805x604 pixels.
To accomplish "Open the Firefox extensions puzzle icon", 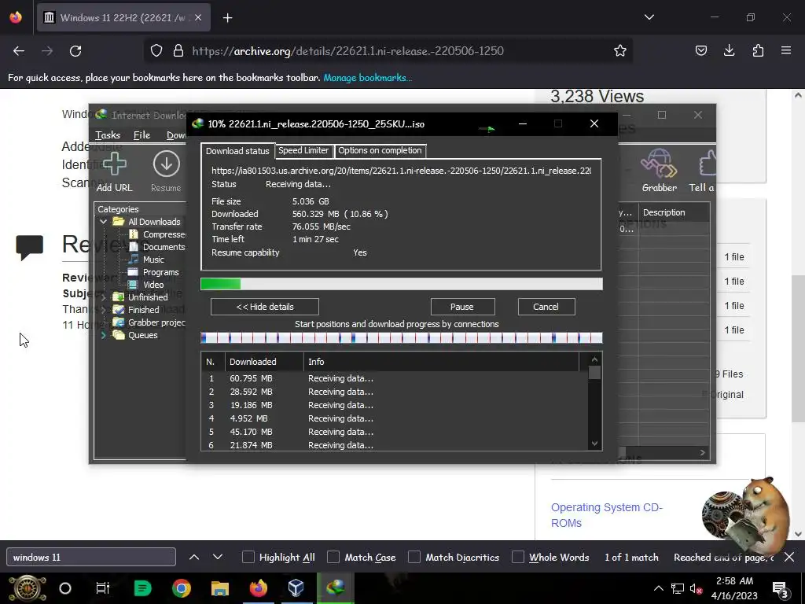I will pos(758,50).
